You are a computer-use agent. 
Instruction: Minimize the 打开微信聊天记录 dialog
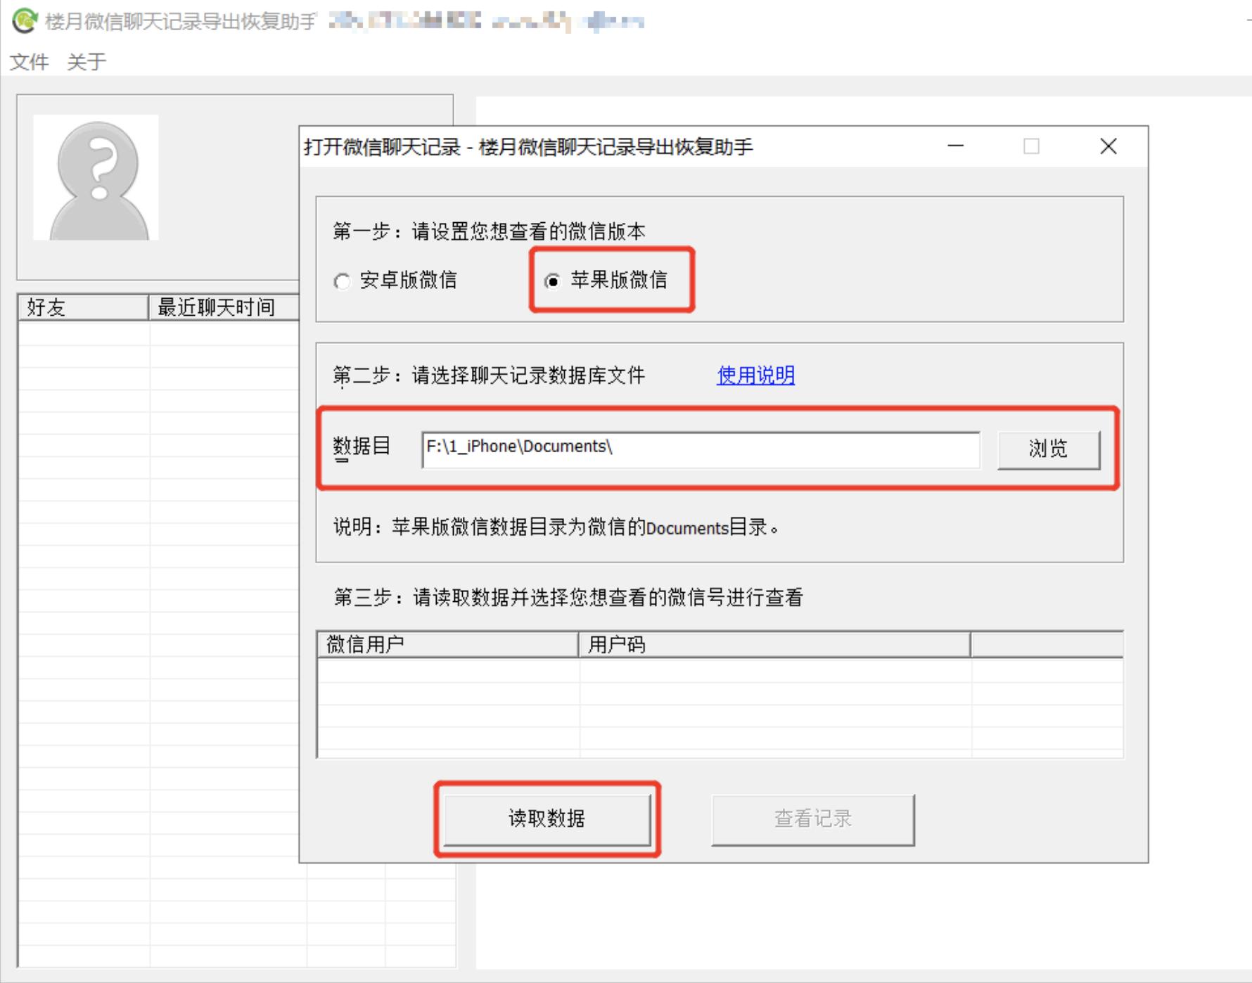[955, 147]
